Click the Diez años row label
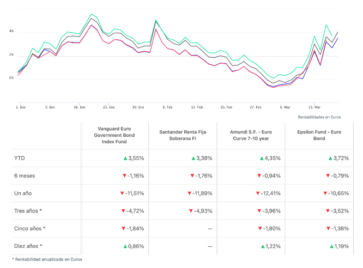 point(28,246)
